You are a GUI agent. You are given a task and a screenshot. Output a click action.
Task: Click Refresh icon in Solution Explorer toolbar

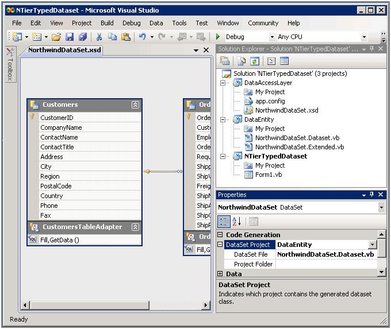click(x=254, y=61)
